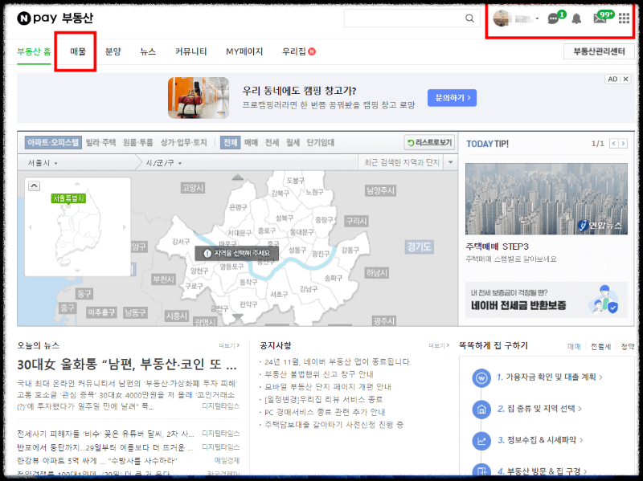Viewport: 643px width, 481px height.
Task: Switch guide to 매매 tab
Action: coord(574,347)
